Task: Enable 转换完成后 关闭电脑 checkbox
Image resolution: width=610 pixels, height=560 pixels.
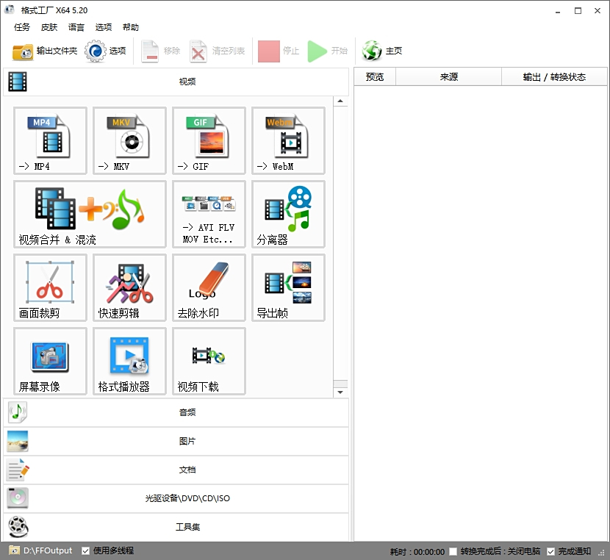Action: click(x=453, y=551)
